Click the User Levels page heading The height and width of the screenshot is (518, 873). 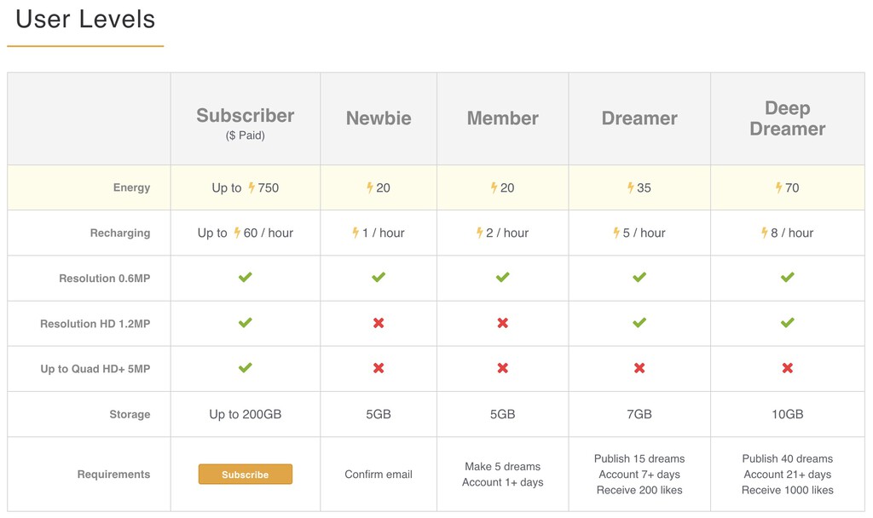pos(85,20)
